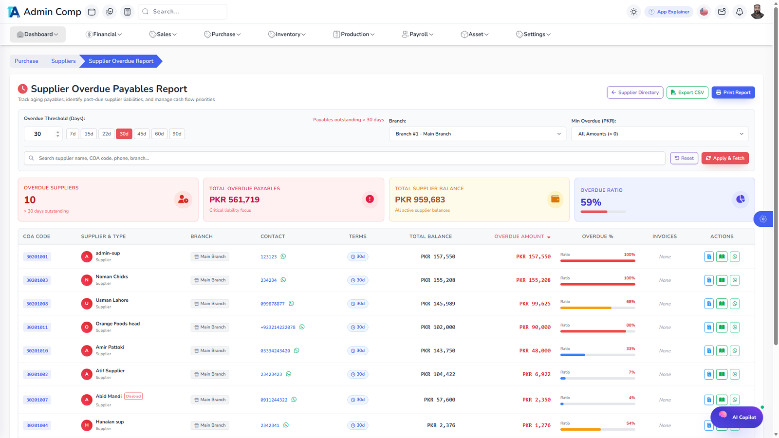Click the Export CSV button
779x438 pixels.
tap(687, 92)
